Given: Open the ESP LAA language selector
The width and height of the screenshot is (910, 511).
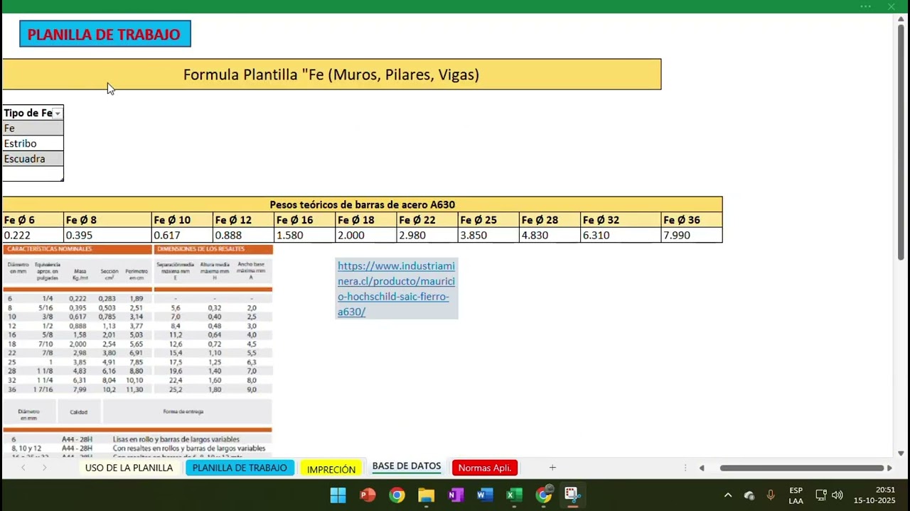Looking at the screenshot, I should click(x=796, y=495).
